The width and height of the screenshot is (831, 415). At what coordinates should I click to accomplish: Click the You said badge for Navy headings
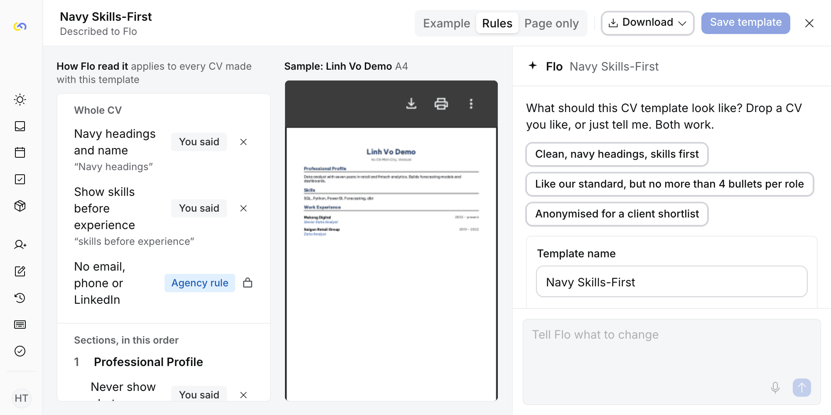pos(199,142)
